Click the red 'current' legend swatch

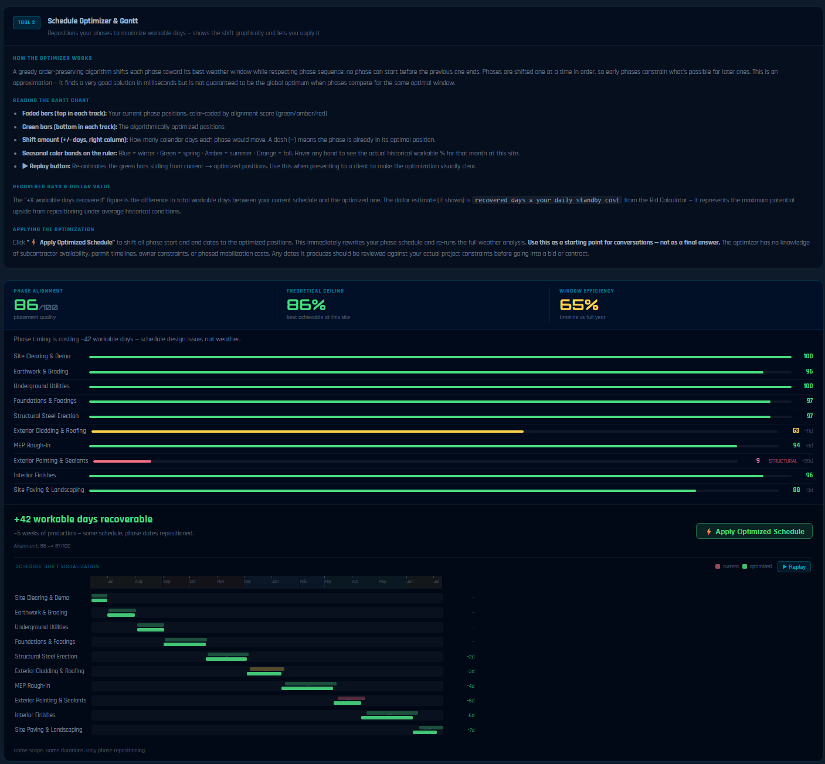tap(718, 566)
